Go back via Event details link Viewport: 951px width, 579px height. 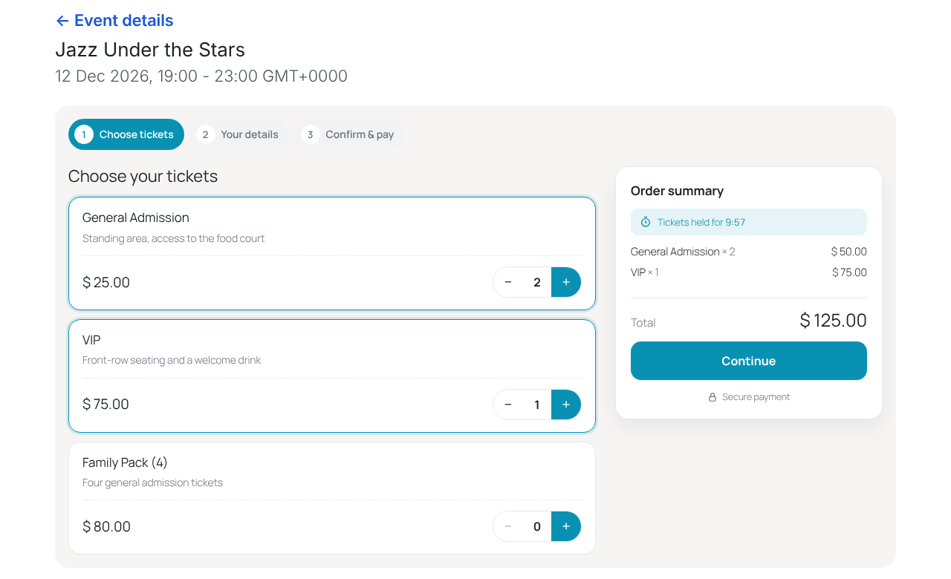point(114,21)
